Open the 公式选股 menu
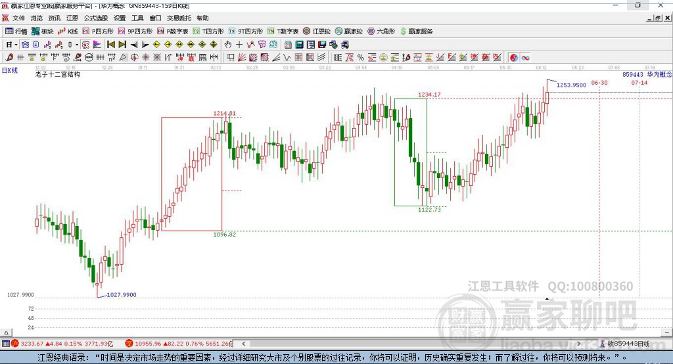This screenshot has width=673, height=364. coord(96,18)
